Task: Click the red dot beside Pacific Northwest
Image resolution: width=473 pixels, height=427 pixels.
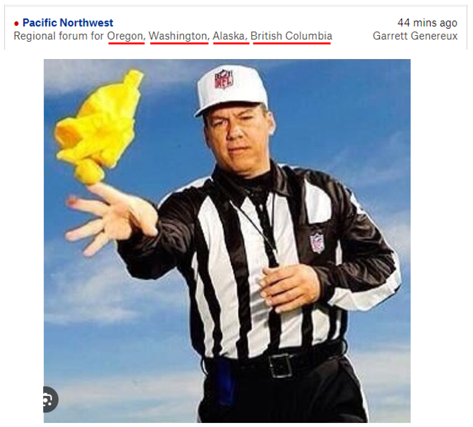Action: 17,23
